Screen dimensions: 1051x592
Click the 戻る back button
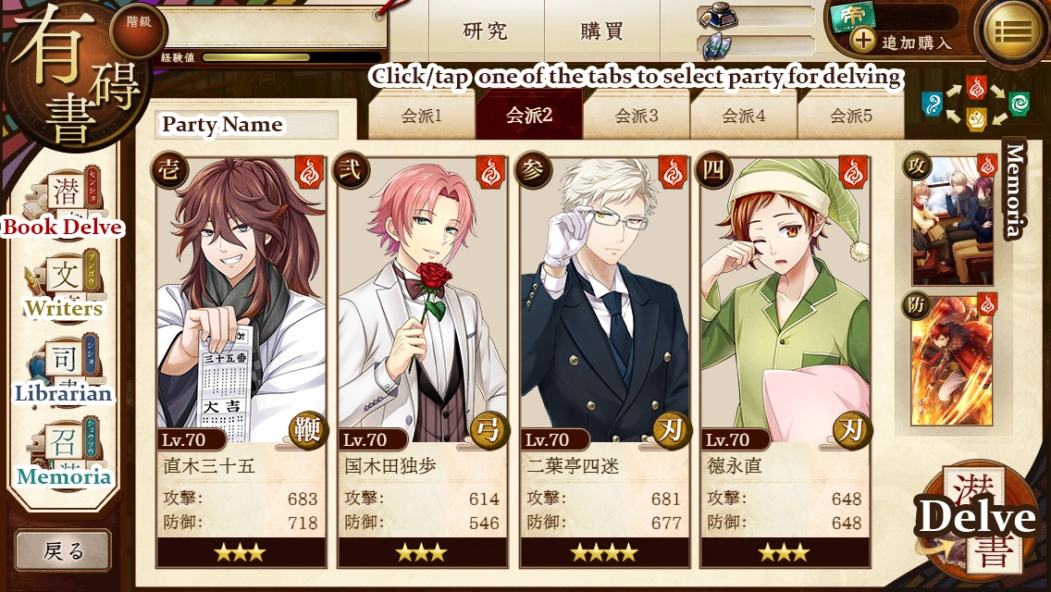63,551
